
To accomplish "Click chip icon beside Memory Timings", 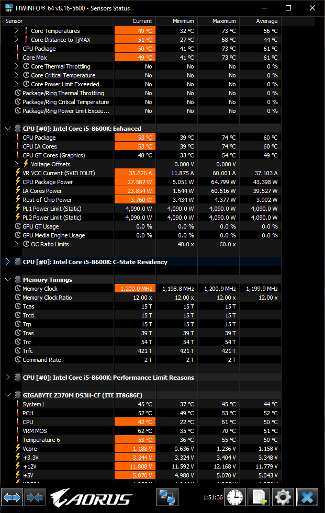I will [18, 280].
